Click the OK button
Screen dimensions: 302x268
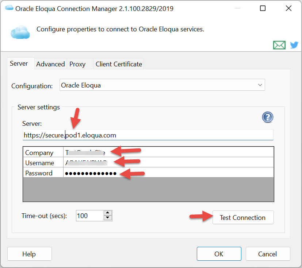(x=219, y=254)
